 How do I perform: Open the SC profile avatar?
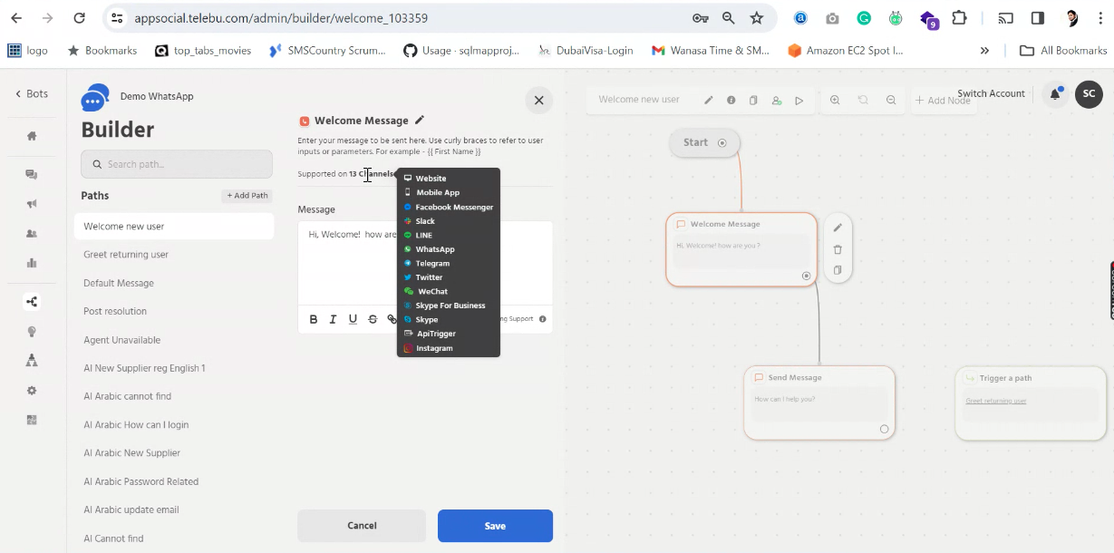[1089, 93]
